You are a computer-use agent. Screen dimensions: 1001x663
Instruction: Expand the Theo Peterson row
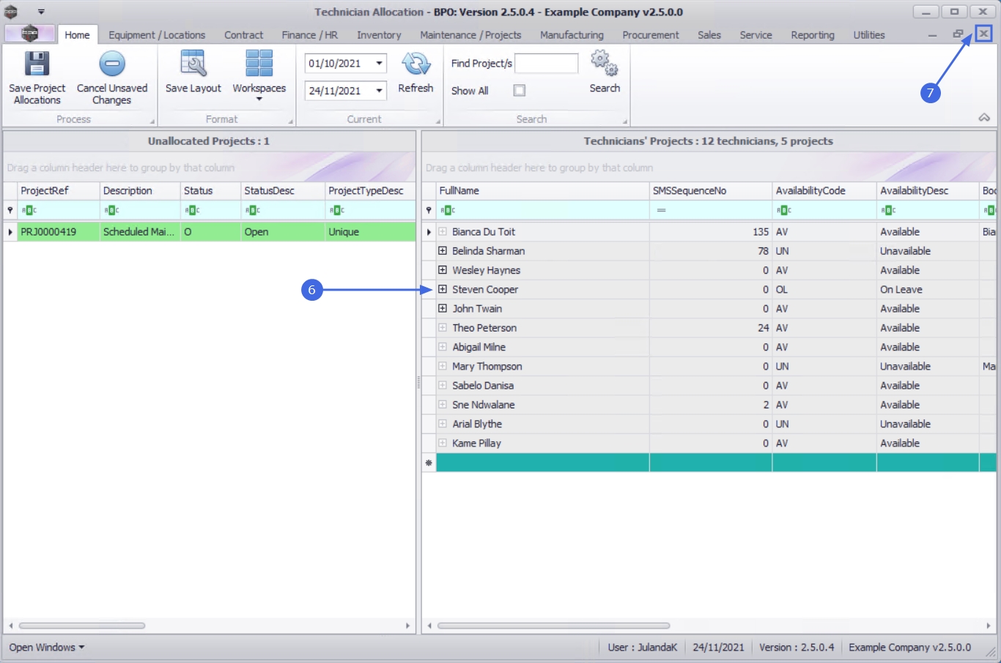click(443, 328)
